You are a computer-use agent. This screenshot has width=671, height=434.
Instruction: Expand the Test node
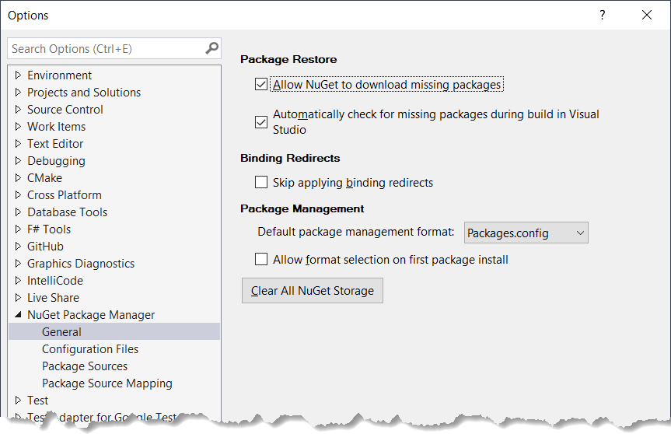coord(18,401)
